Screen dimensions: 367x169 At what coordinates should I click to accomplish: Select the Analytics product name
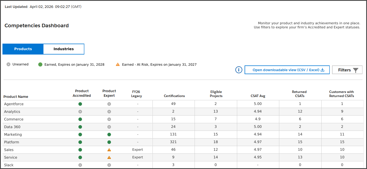click(x=12, y=111)
